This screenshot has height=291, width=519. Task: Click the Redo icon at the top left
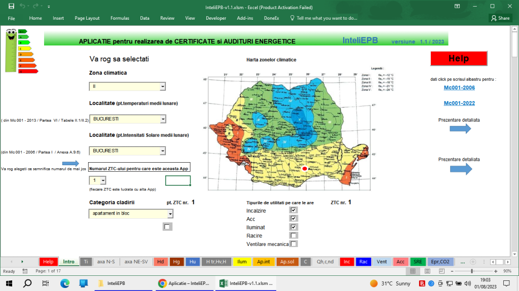pyautogui.click(x=34, y=7)
